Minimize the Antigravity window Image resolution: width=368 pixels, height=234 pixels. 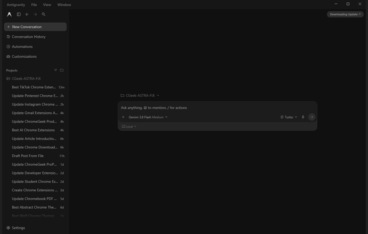[336, 4]
